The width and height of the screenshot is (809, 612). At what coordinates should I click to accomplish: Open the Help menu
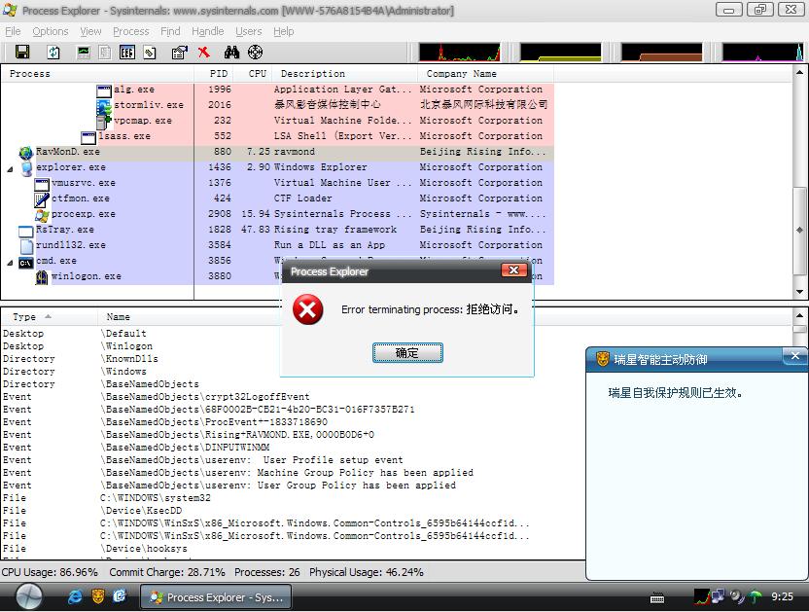tap(283, 31)
